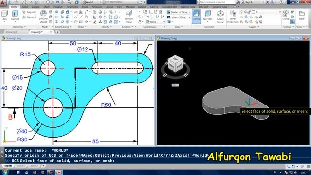Screen dimensions: 311x175
Task: Toggle the layer freeze sun icon
Action: coord(245,12)
